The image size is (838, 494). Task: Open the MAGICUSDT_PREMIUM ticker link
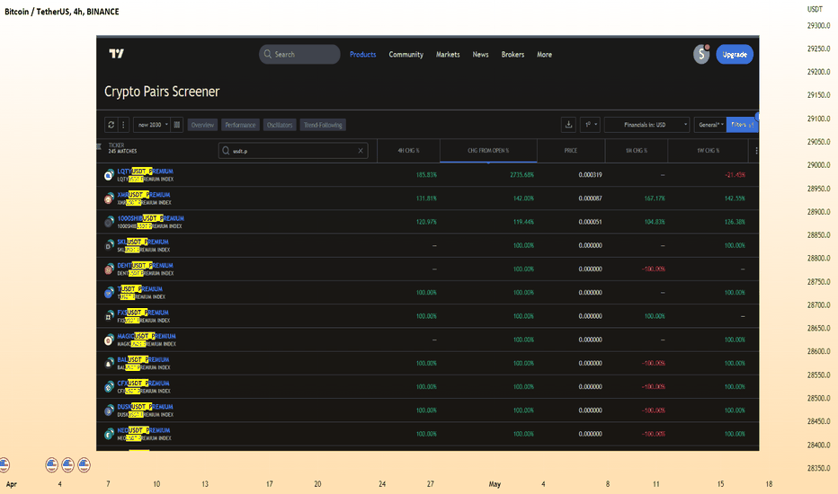point(146,336)
